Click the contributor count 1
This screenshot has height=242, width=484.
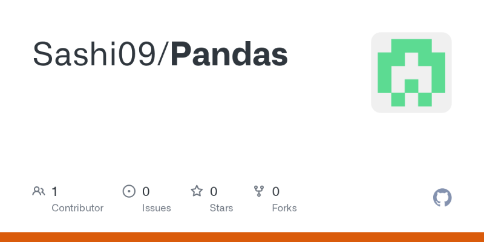[x=54, y=192]
